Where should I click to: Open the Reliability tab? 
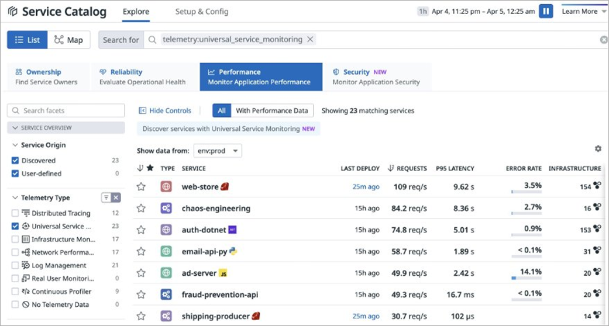tap(142, 77)
